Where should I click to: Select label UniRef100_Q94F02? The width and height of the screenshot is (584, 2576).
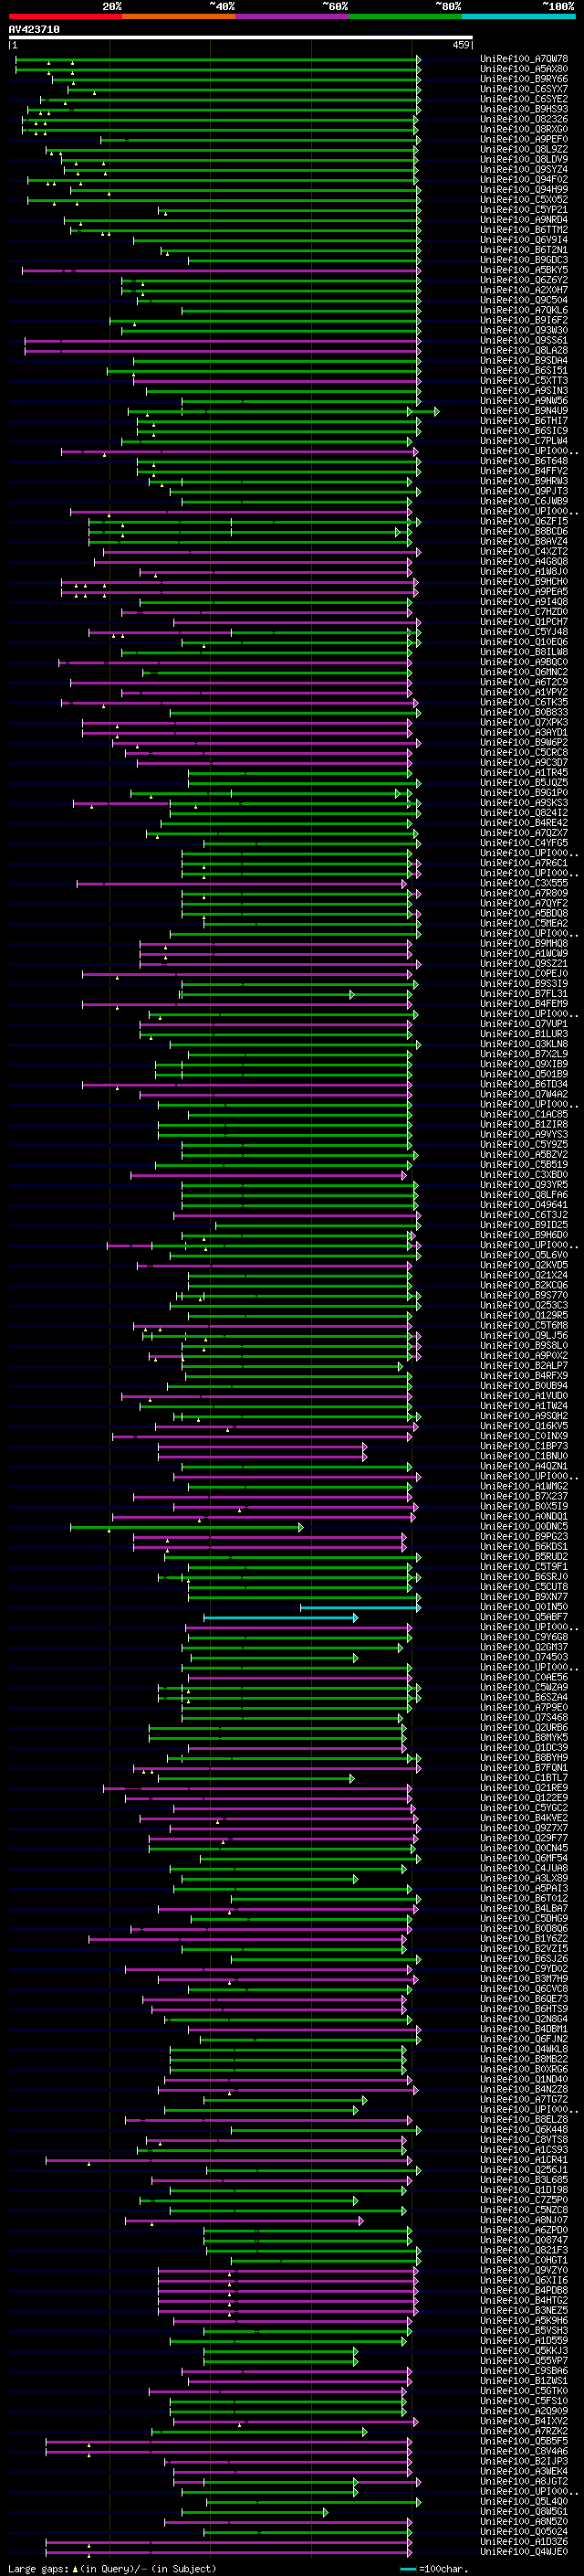524,179
